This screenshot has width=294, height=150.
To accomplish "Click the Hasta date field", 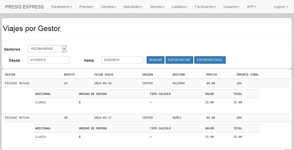I will tap(122, 60).
